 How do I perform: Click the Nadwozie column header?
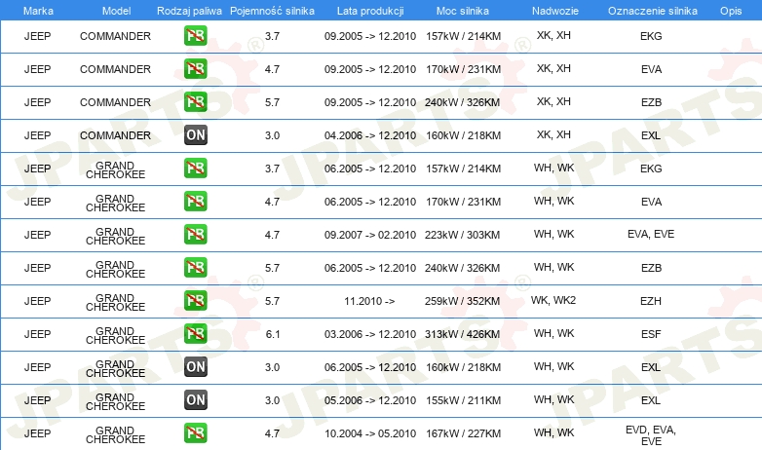tap(555, 11)
